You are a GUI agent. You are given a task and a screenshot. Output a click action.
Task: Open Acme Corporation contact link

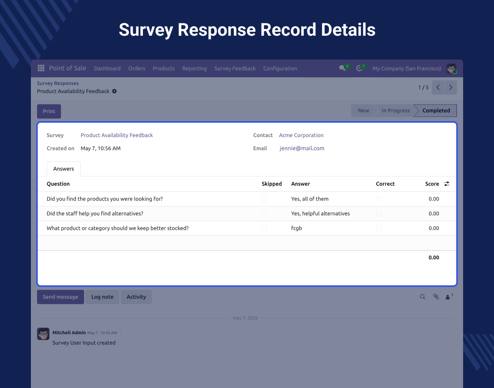pyautogui.click(x=301, y=135)
